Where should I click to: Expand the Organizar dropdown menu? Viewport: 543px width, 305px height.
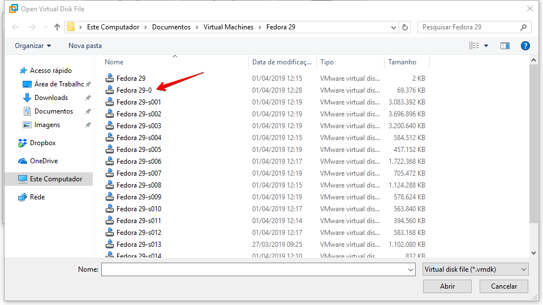click(x=33, y=46)
